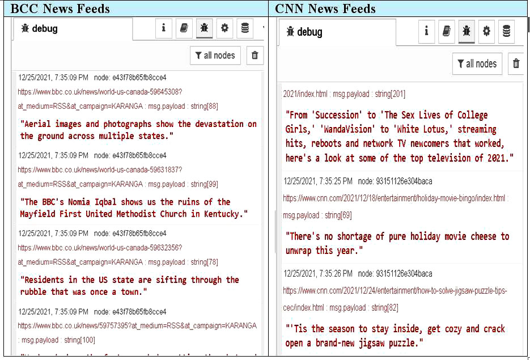The height and width of the screenshot is (360, 530).
Task: Filter all nodes button in CNN panel
Action: [x=477, y=64]
